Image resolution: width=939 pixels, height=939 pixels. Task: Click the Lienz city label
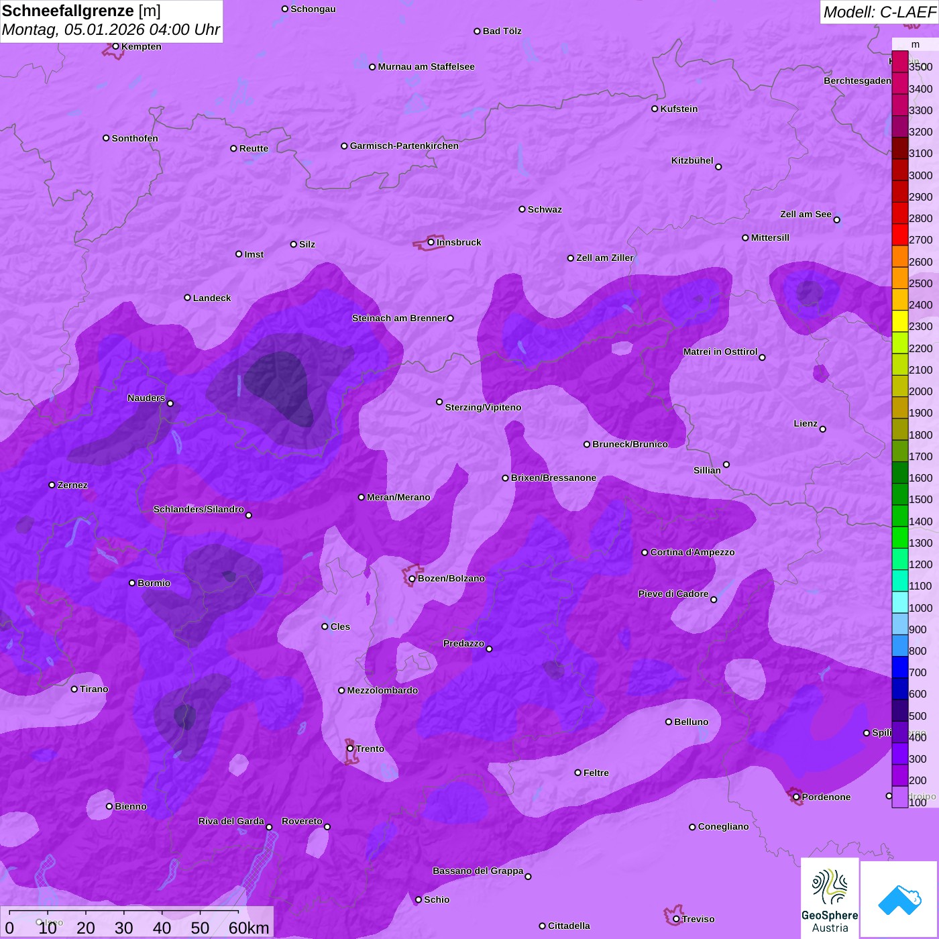[806, 423]
